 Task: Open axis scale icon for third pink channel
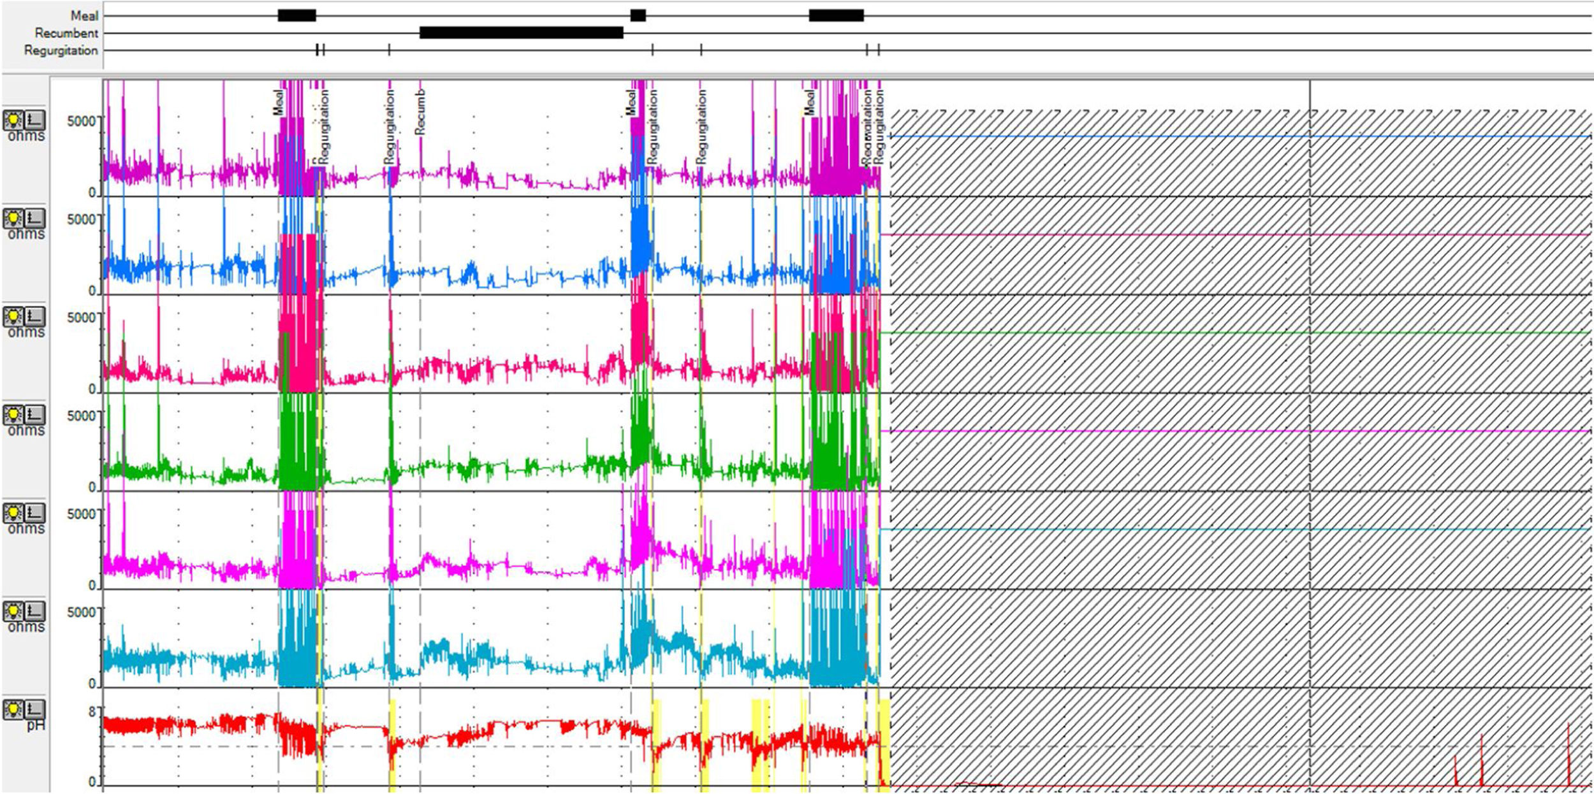(x=35, y=317)
